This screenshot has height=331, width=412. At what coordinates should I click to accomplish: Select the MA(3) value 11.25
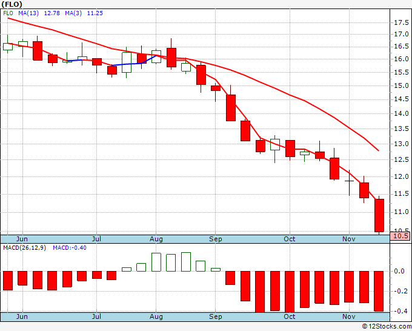tap(95, 13)
